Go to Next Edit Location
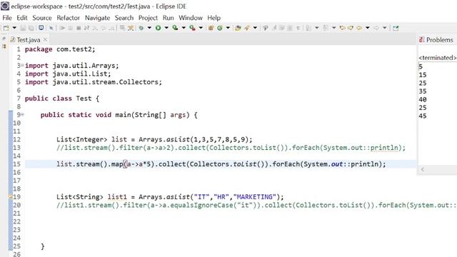457x257 pixels. click(x=351, y=28)
